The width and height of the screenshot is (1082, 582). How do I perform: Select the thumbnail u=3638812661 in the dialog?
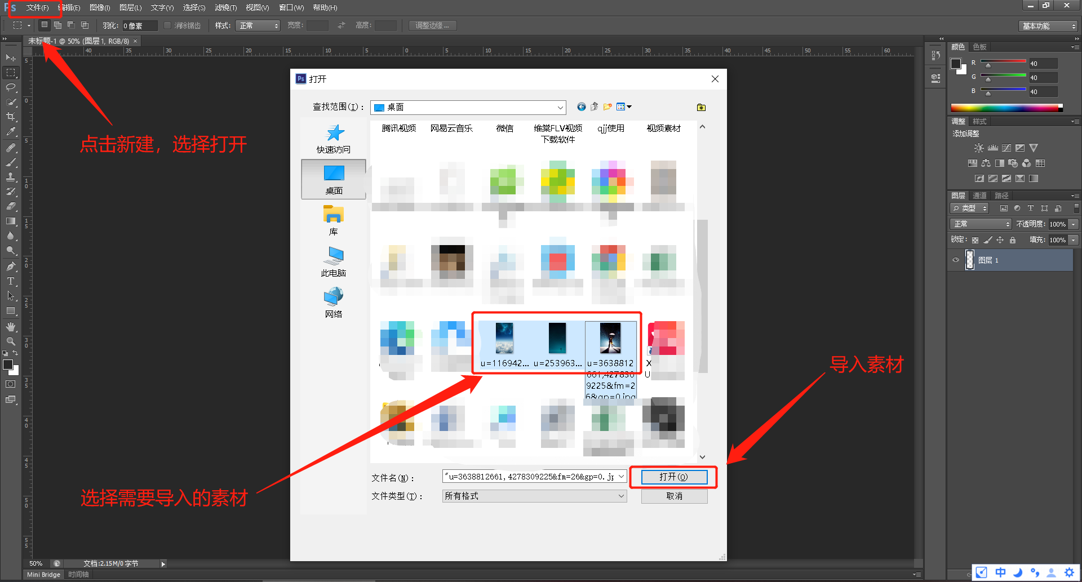click(611, 338)
